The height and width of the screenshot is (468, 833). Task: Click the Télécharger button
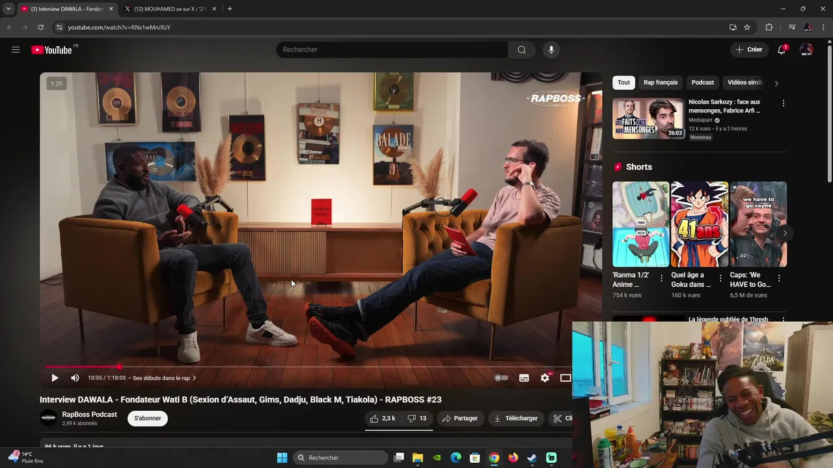[515, 419]
